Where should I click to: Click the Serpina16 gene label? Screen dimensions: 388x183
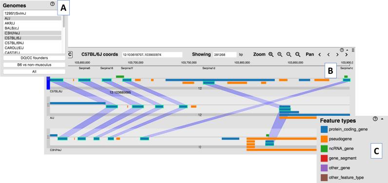click(107, 68)
